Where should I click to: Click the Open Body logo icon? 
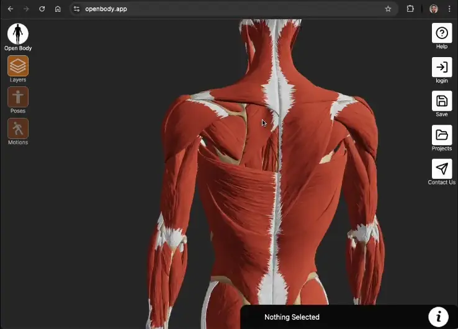click(18, 34)
